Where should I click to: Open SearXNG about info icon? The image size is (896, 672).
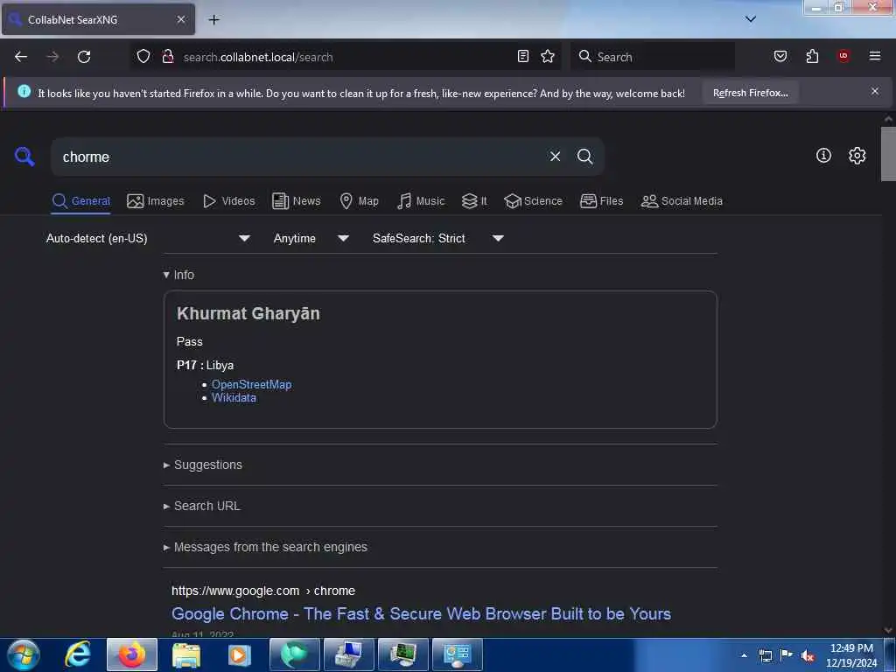coord(823,156)
